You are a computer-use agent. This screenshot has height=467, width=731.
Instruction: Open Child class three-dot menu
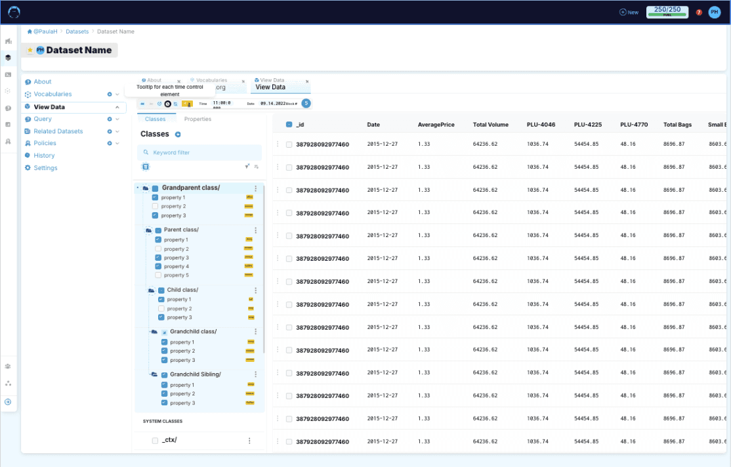tap(255, 290)
